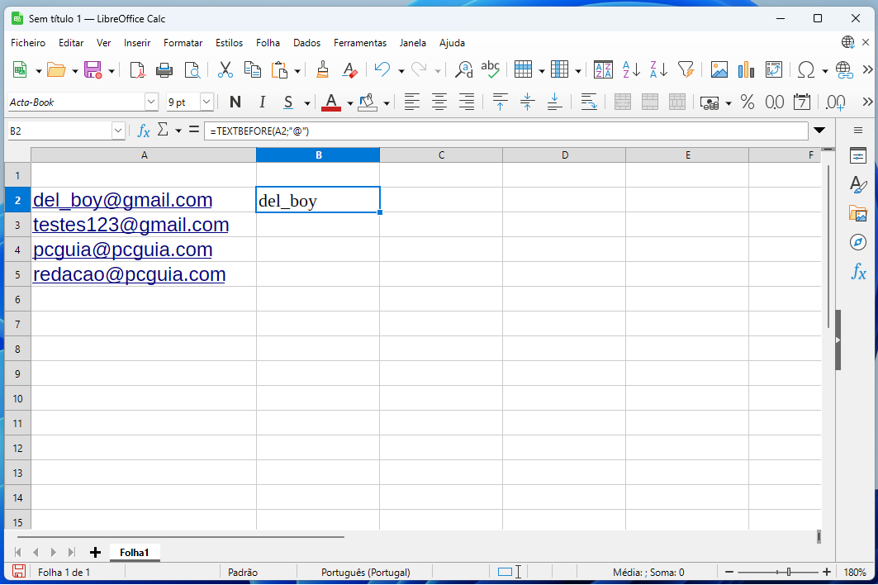Add a new sheet with the plus button
The image size is (878, 585).
[95, 552]
